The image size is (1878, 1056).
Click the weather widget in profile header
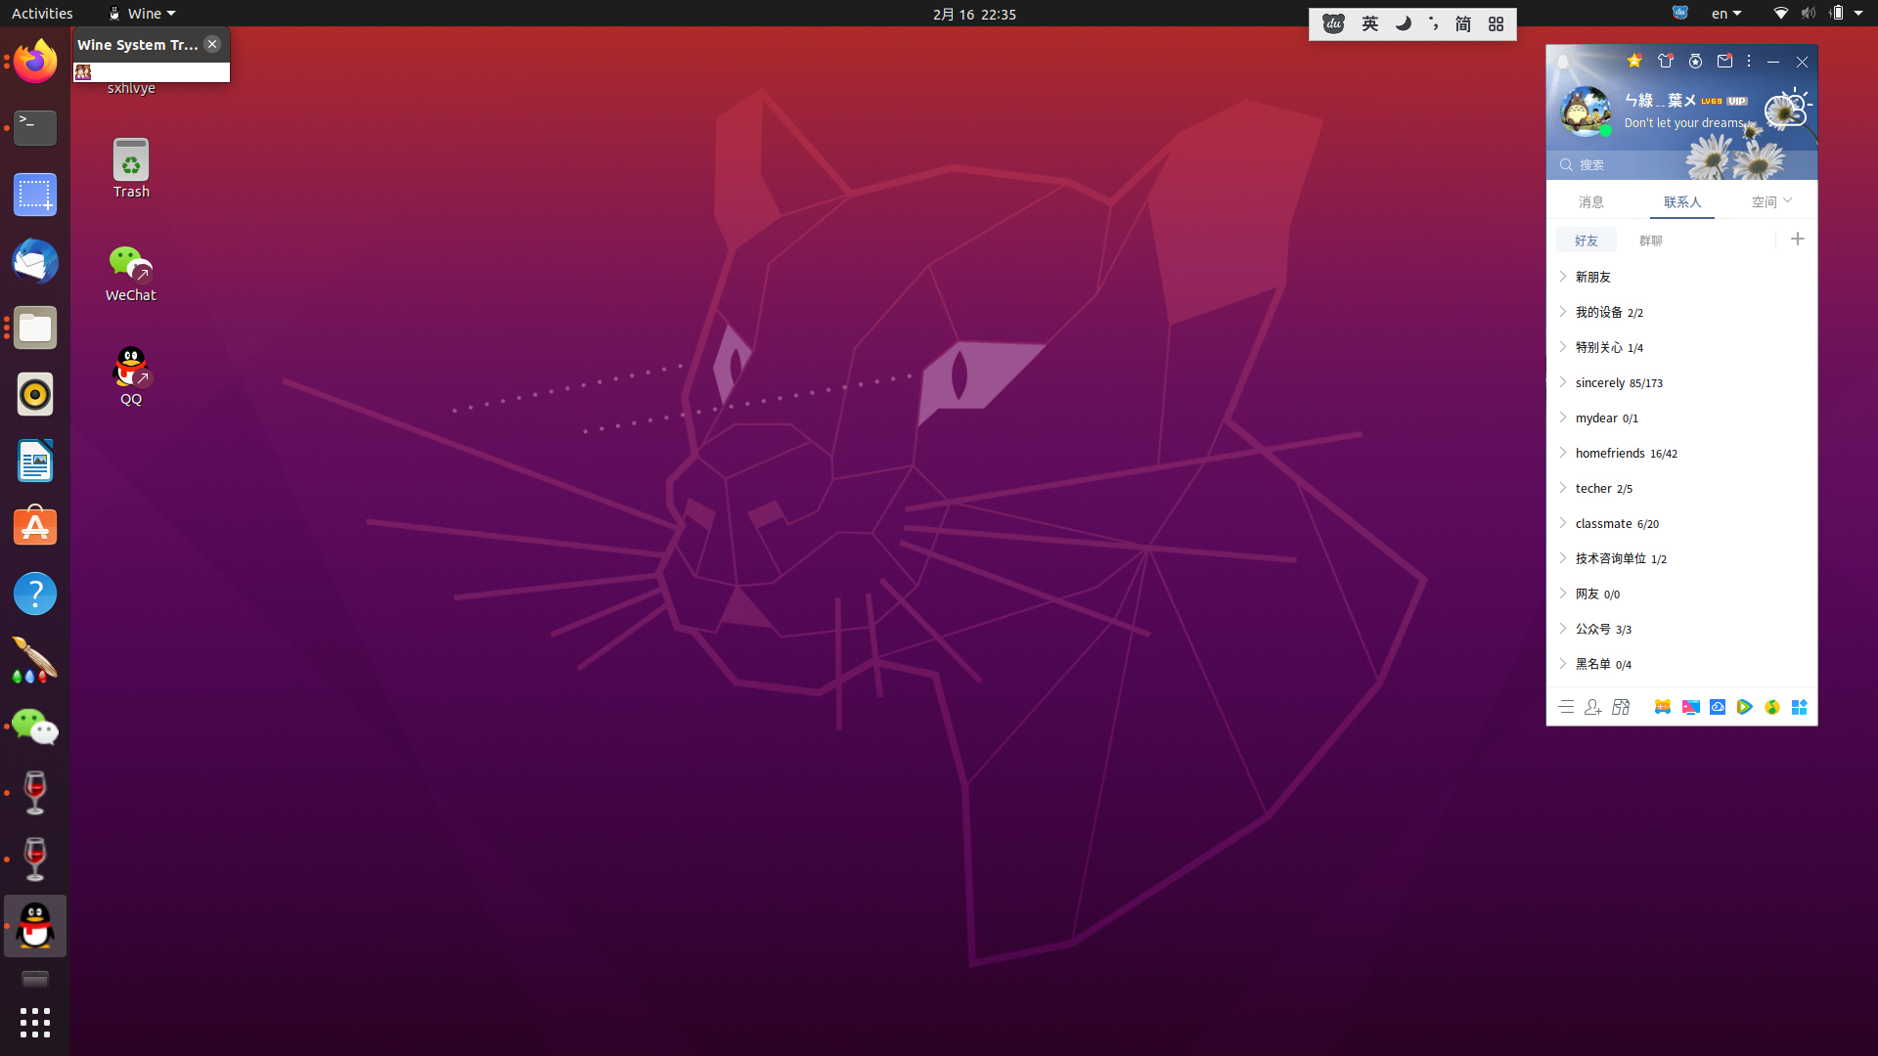pos(1788,108)
